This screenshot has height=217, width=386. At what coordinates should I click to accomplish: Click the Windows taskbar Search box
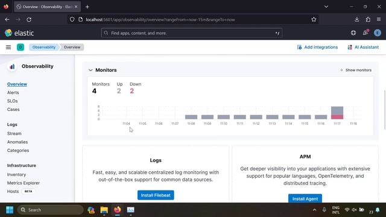pyautogui.click(x=51, y=210)
